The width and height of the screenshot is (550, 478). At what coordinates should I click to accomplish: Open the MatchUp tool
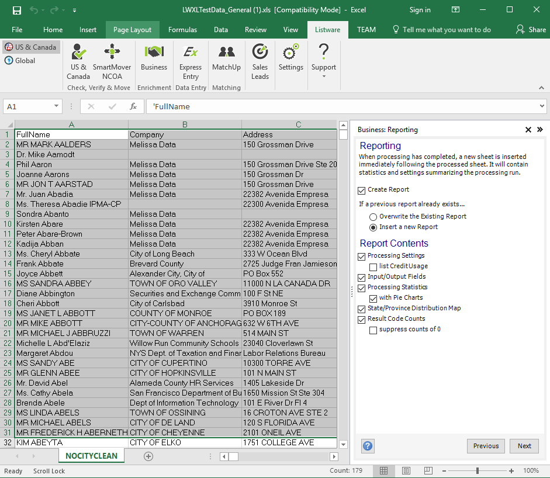226,58
